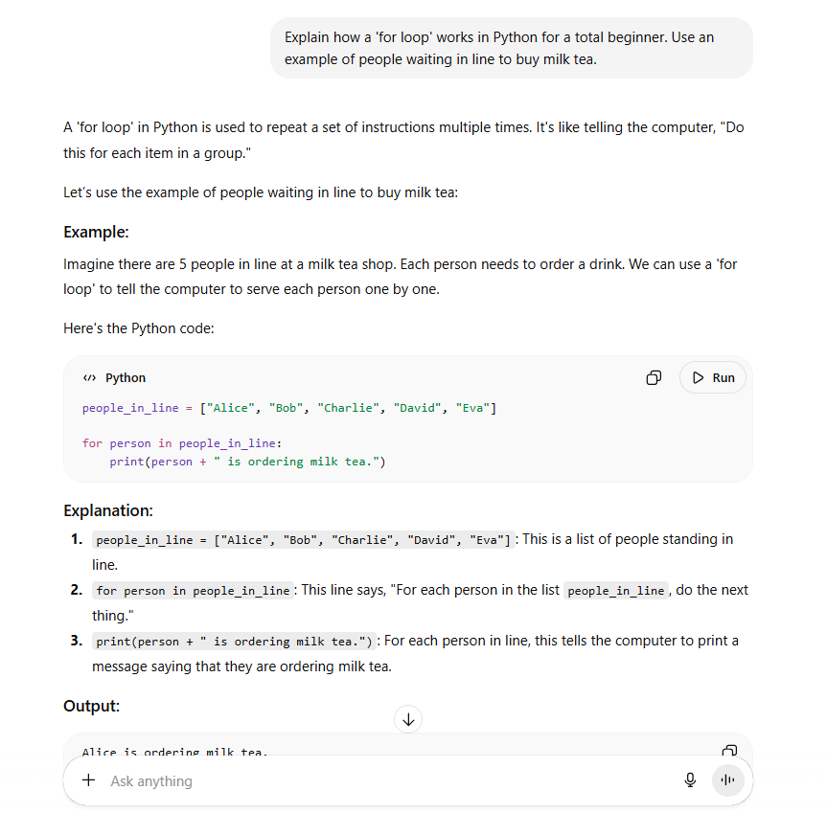Click the 'Example:' heading

(96, 232)
